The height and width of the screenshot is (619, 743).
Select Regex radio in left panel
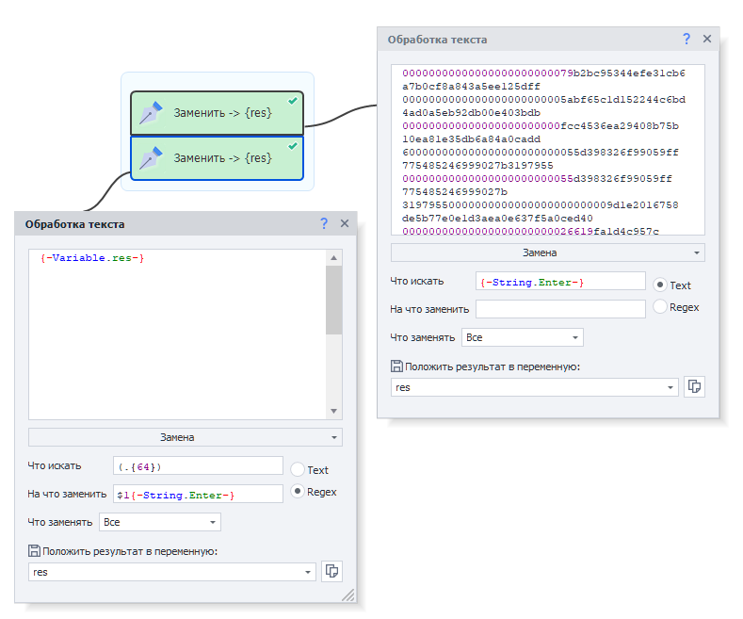[297, 492]
